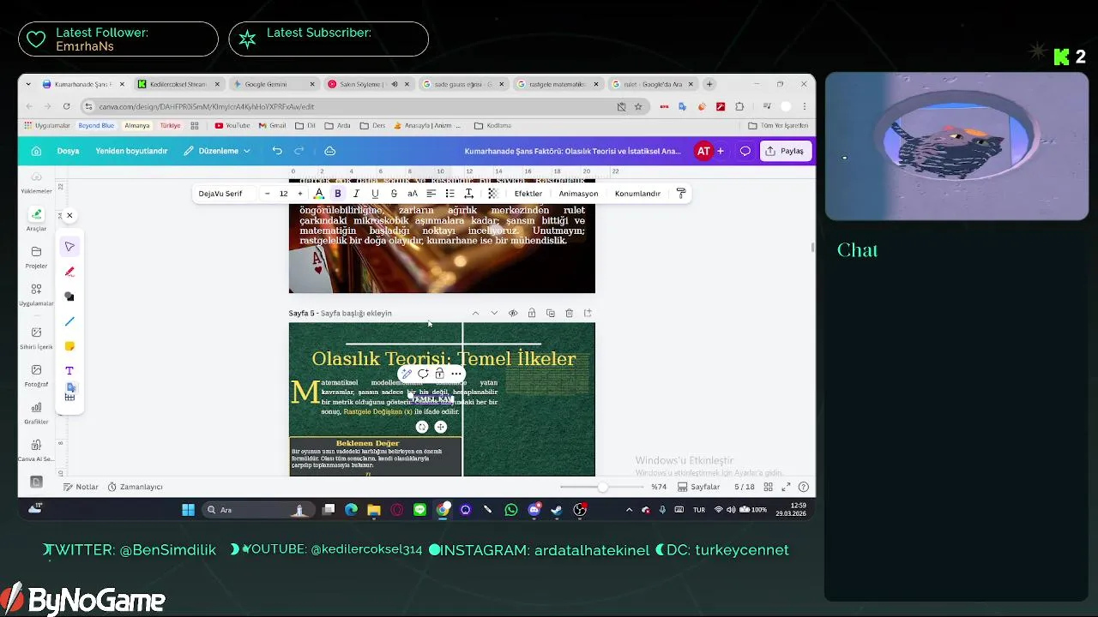Open Konumlandır panel

(x=637, y=194)
